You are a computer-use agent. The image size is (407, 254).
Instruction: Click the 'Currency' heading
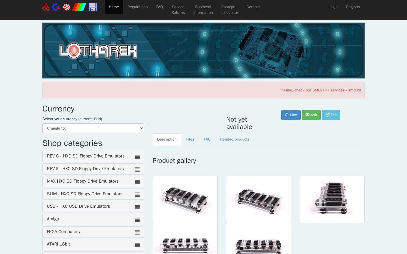[x=59, y=109]
